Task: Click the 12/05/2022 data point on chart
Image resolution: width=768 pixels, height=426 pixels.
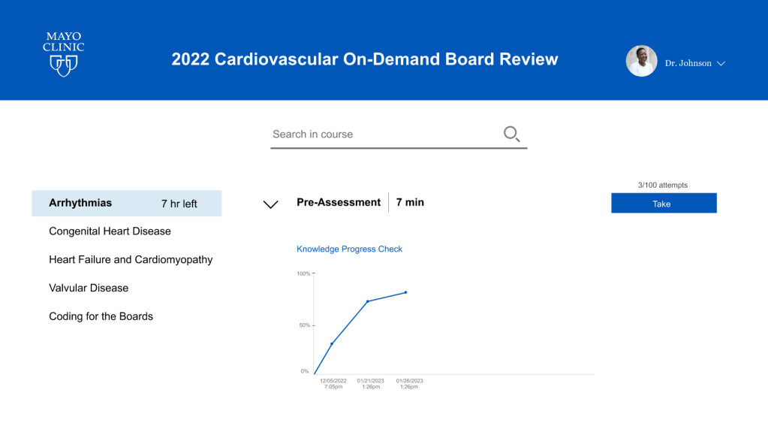Action: click(332, 344)
